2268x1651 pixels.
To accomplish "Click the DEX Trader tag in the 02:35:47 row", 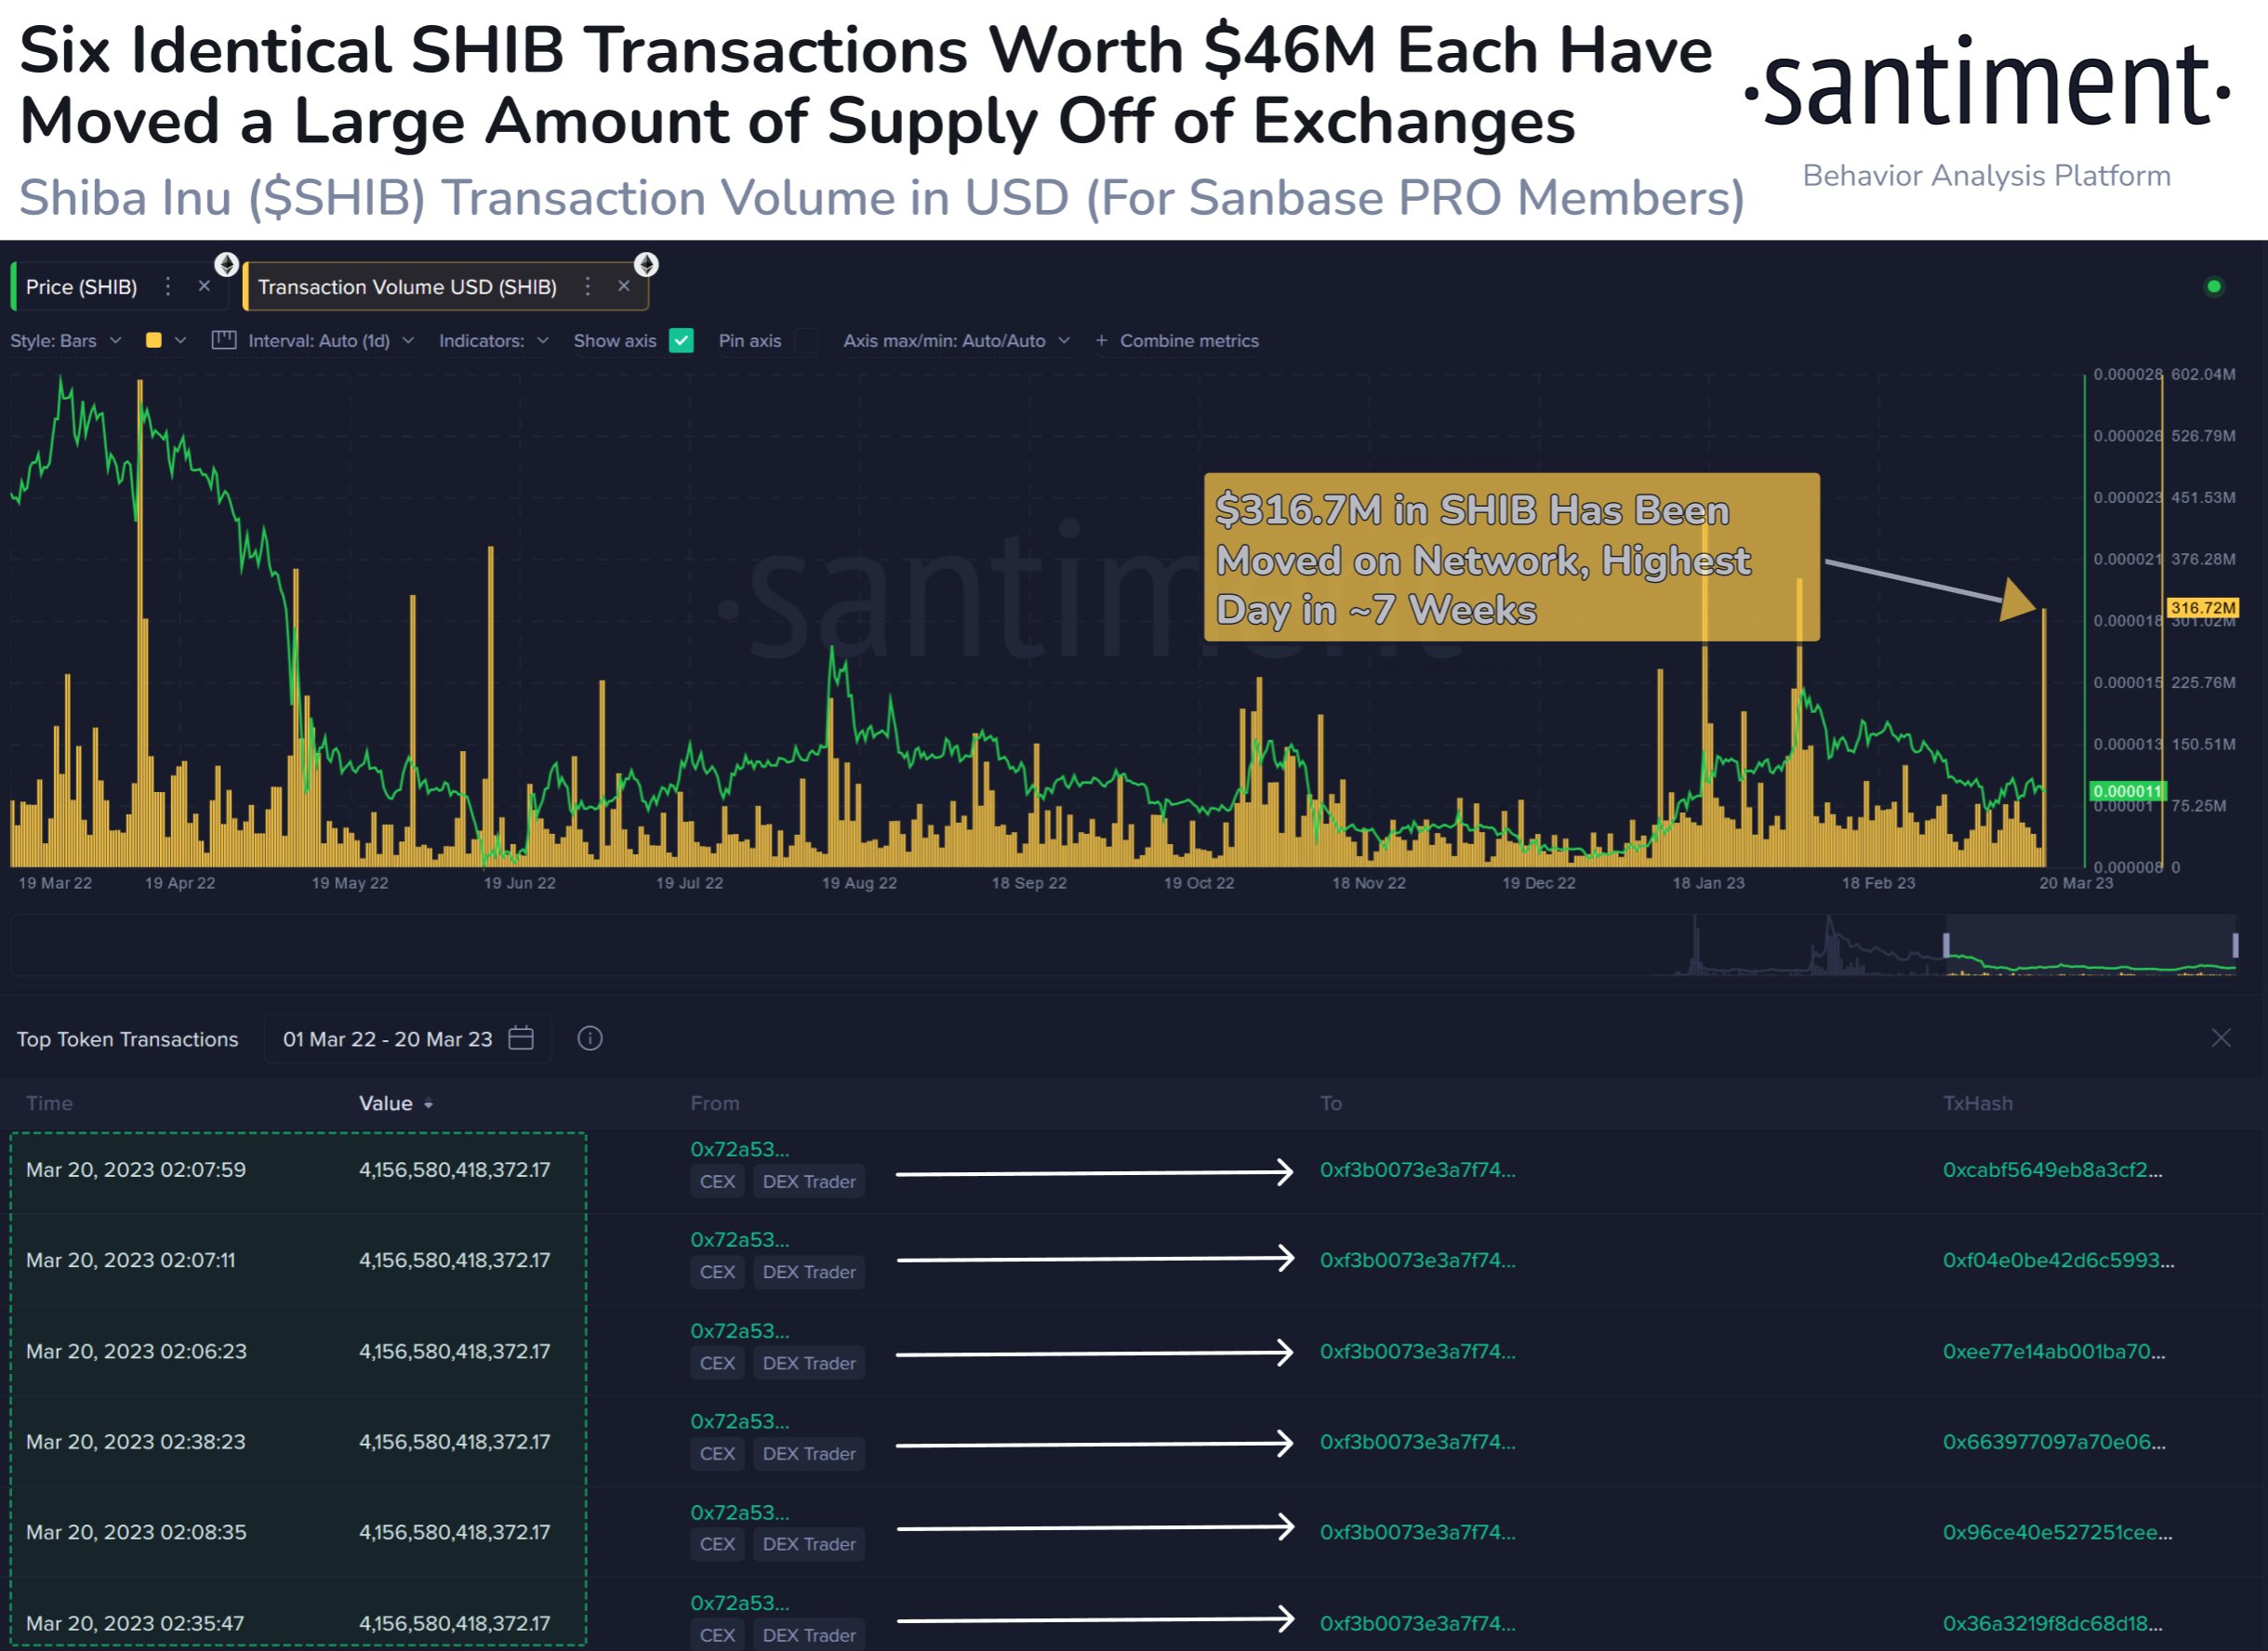I will click(x=809, y=1635).
